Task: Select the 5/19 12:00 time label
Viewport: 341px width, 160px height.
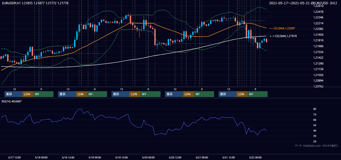Action: pyautogui.click(x=122, y=157)
